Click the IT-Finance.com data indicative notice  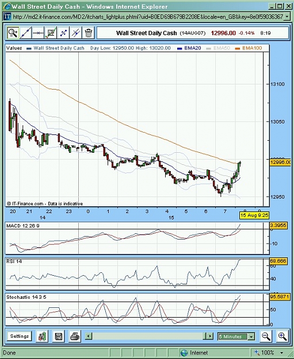45,203
